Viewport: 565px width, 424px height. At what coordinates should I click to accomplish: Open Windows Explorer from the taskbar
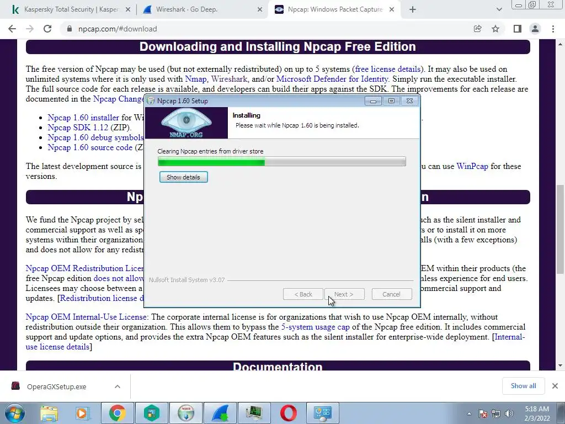(49, 413)
